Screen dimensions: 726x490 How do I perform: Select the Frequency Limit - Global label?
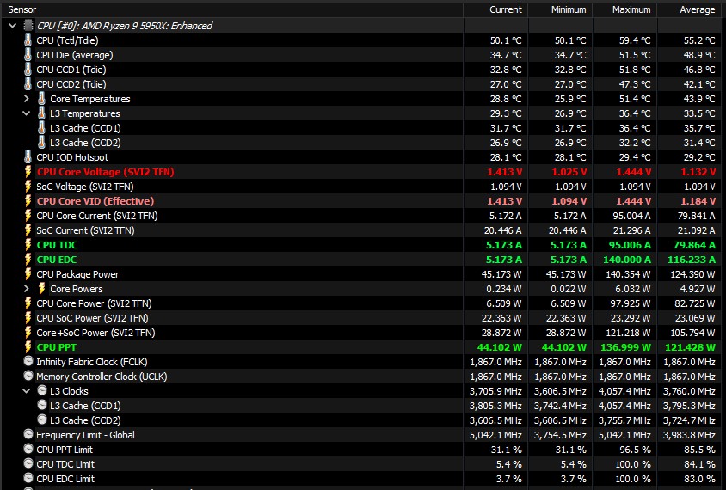coord(86,435)
